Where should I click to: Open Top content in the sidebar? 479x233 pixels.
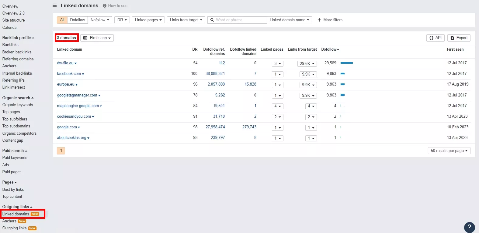(x=12, y=197)
